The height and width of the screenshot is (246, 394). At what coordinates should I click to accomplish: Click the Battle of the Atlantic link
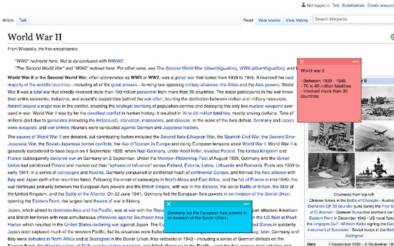pyautogui.click(x=85, y=194)
